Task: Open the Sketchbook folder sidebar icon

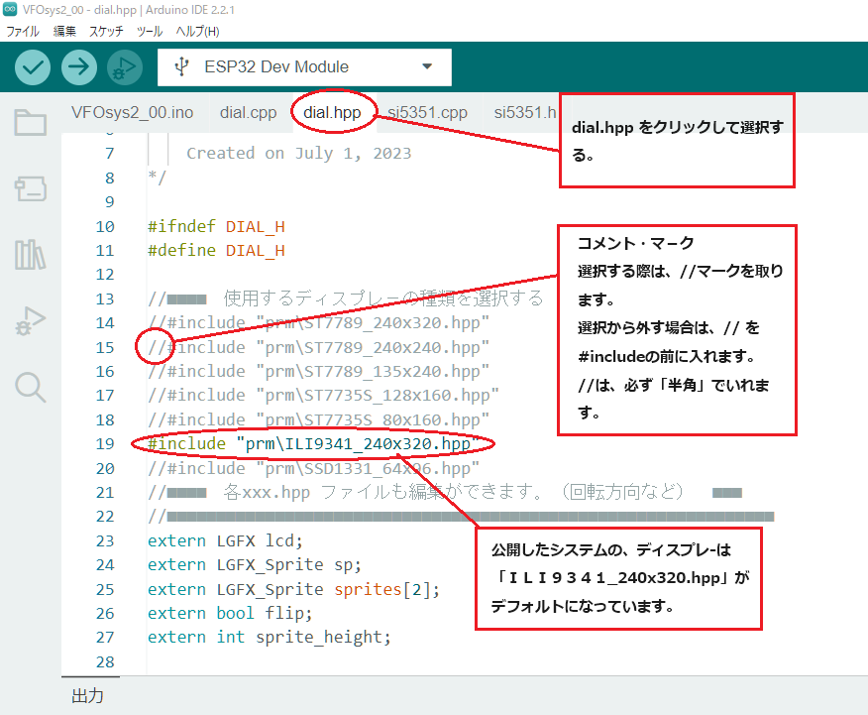Action: click(31, 122)
